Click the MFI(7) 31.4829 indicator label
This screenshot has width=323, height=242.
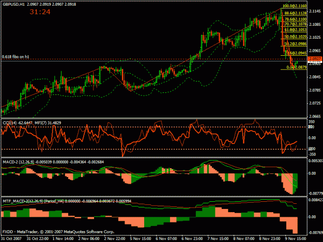click(x=48, y=123)
